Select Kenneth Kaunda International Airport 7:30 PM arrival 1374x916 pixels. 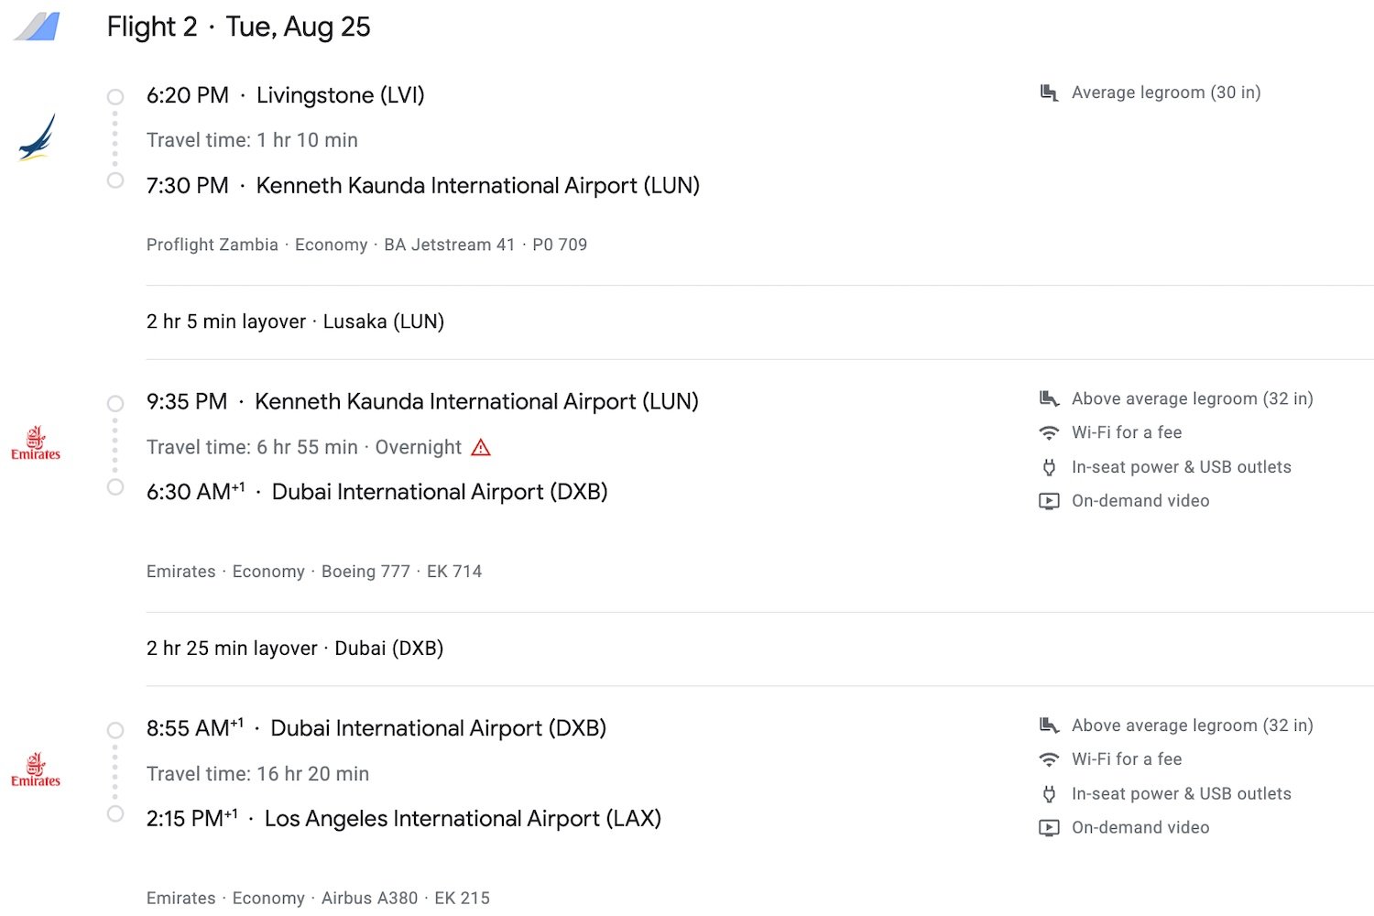click(x=422, y=186)
